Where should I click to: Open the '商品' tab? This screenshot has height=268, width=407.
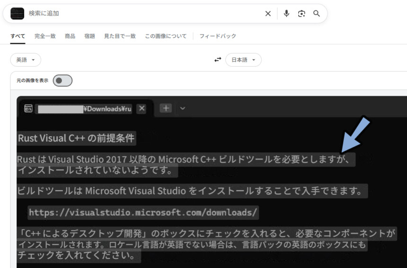pos(70,36)
